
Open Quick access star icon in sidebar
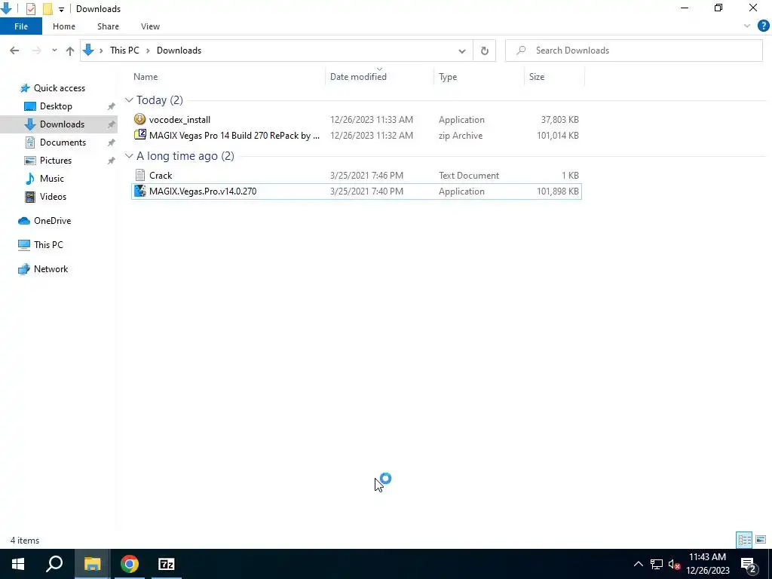point(25,88)
